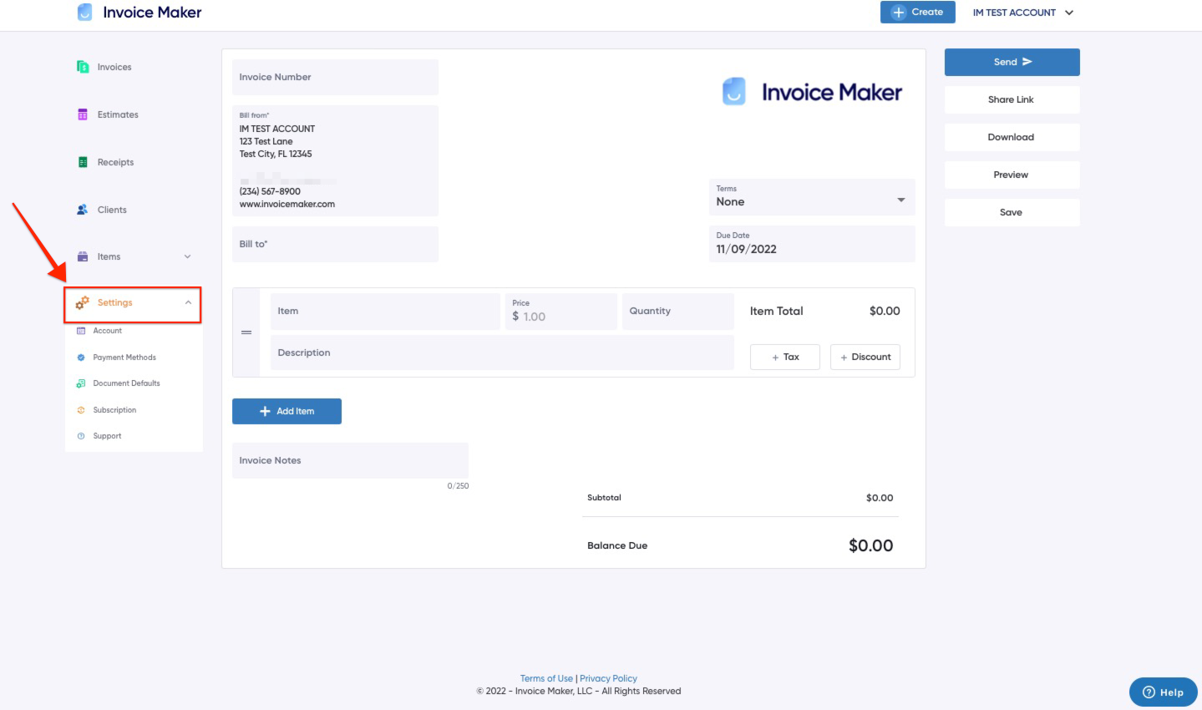
Task: Click the Subscription submenu icon
Action: click(x=81, y=410)
